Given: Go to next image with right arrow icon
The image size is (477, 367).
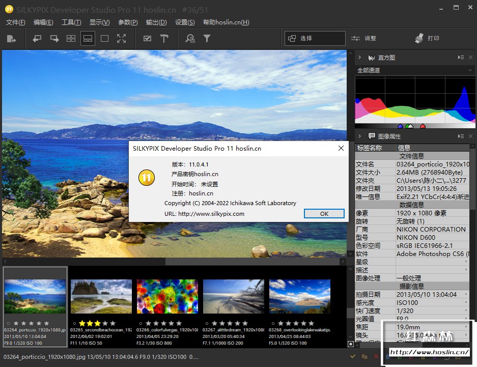Looking at the screenshot, I should click(54, 39).
